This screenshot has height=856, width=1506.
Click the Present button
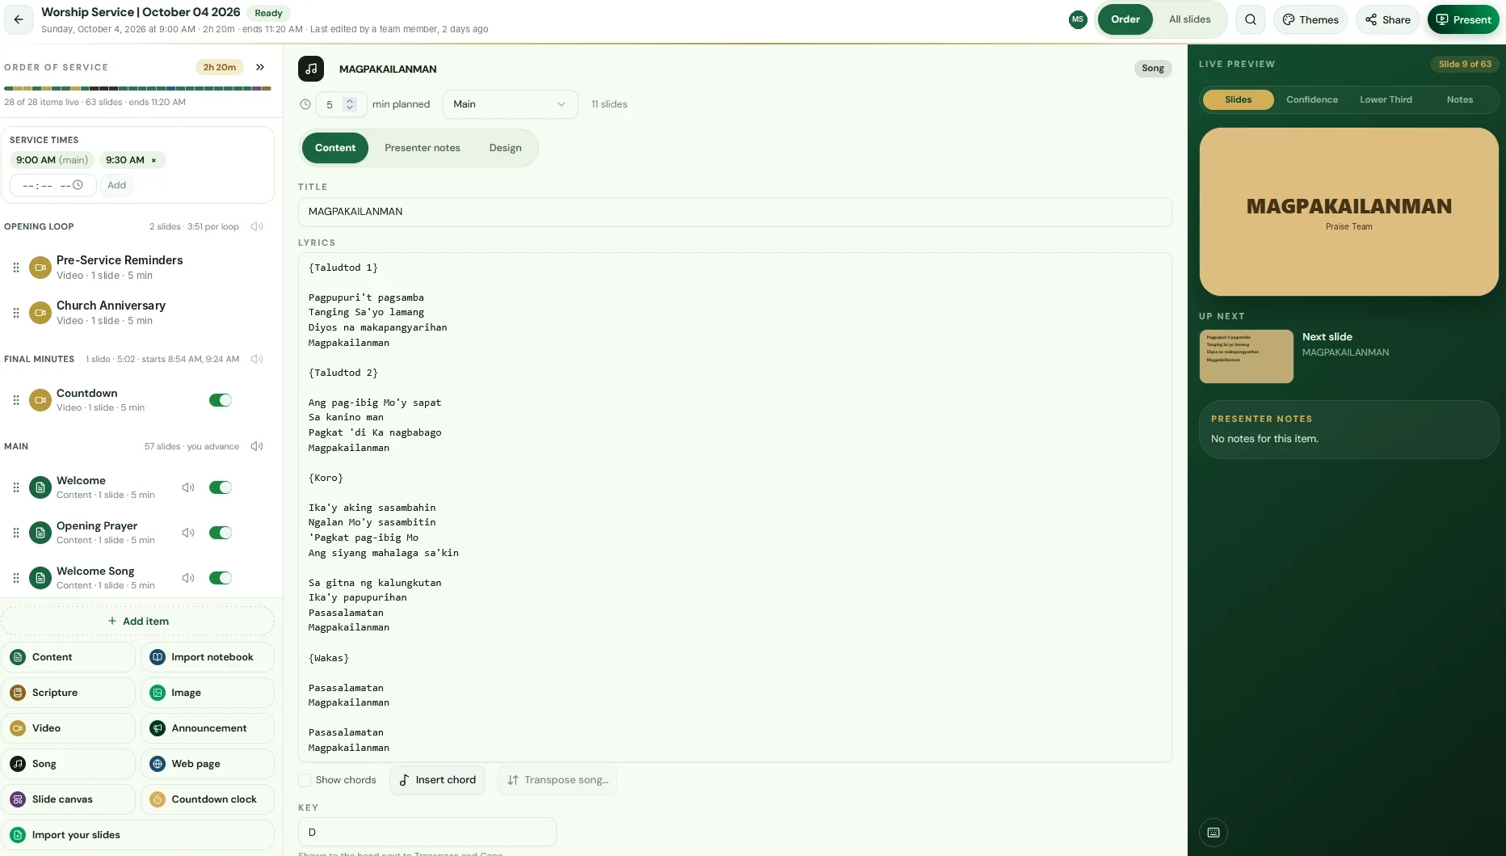click(1463, 19)
